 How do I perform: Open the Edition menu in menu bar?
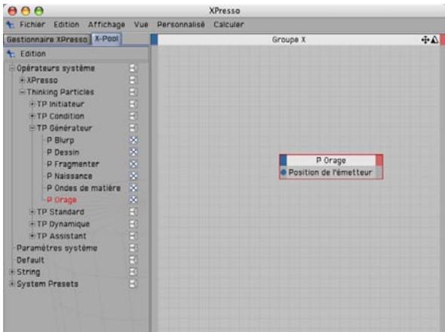pos(66,25)
